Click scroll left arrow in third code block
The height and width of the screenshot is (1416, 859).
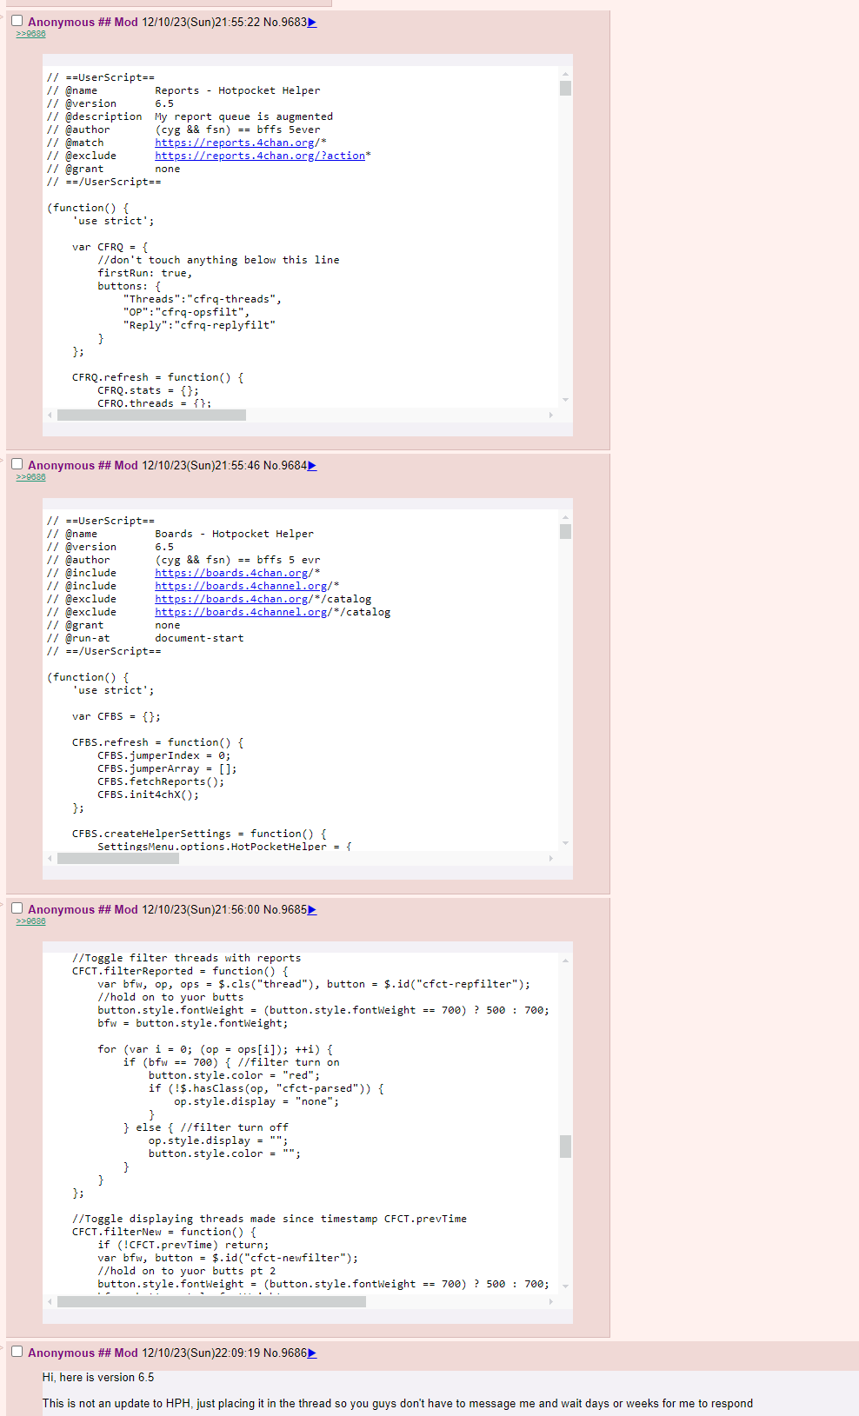[50, 1302]
